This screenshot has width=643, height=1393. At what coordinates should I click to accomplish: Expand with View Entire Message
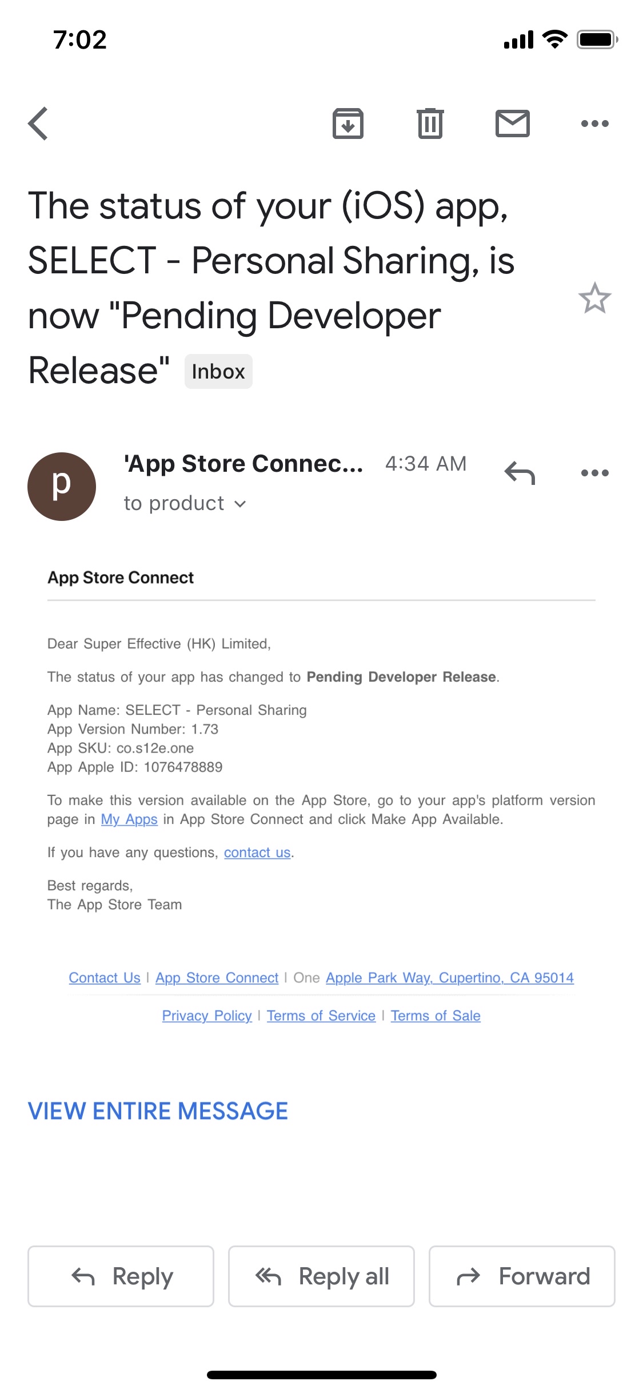click(x=158, y=1111)
